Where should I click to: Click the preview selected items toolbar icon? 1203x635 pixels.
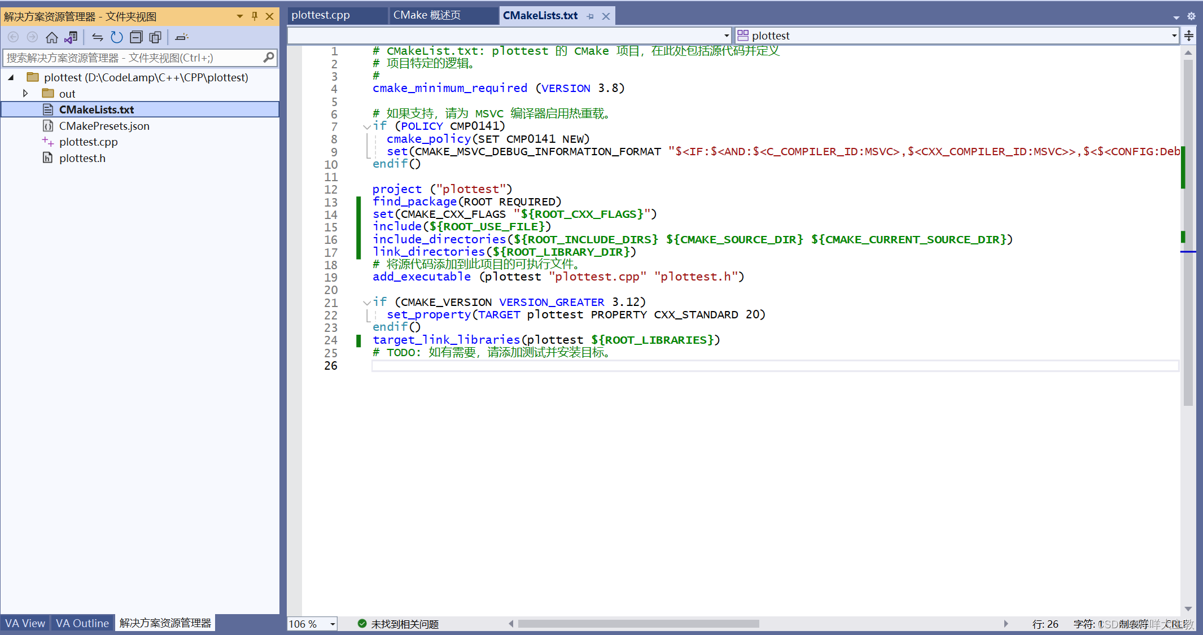point(155,37)
